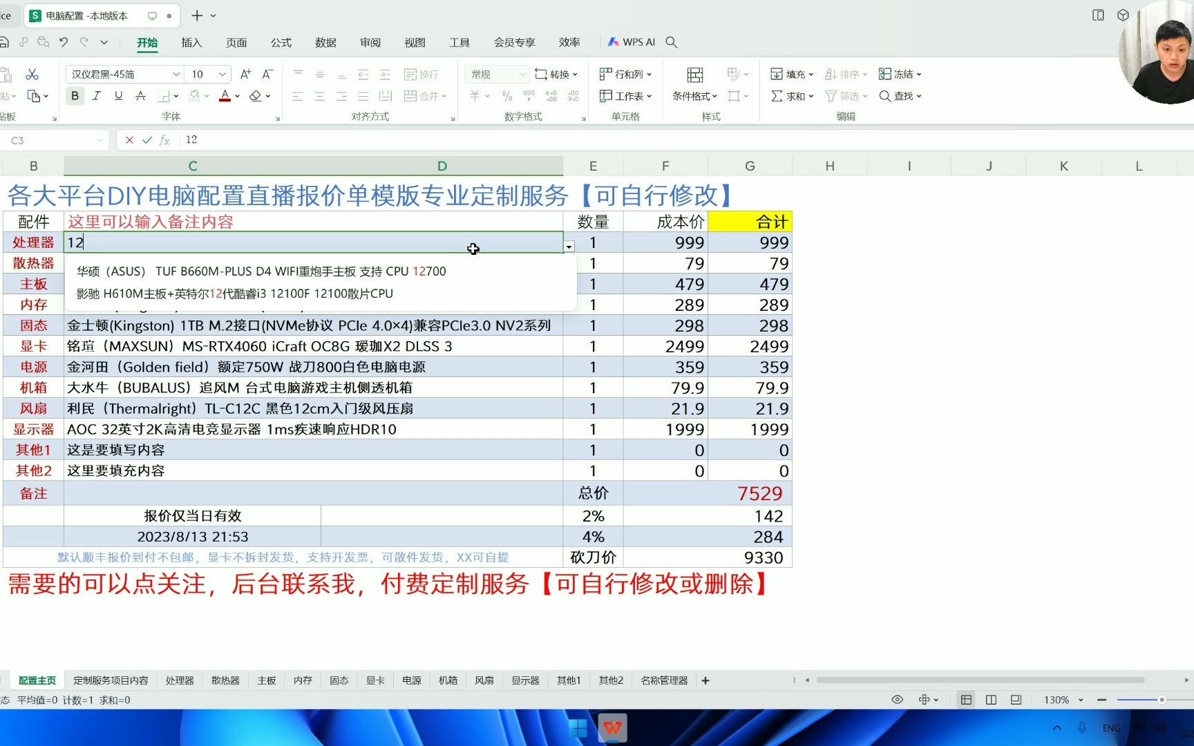Open the Windows Start menu
The image size is (1194, 746).
[x=577, y=728]
